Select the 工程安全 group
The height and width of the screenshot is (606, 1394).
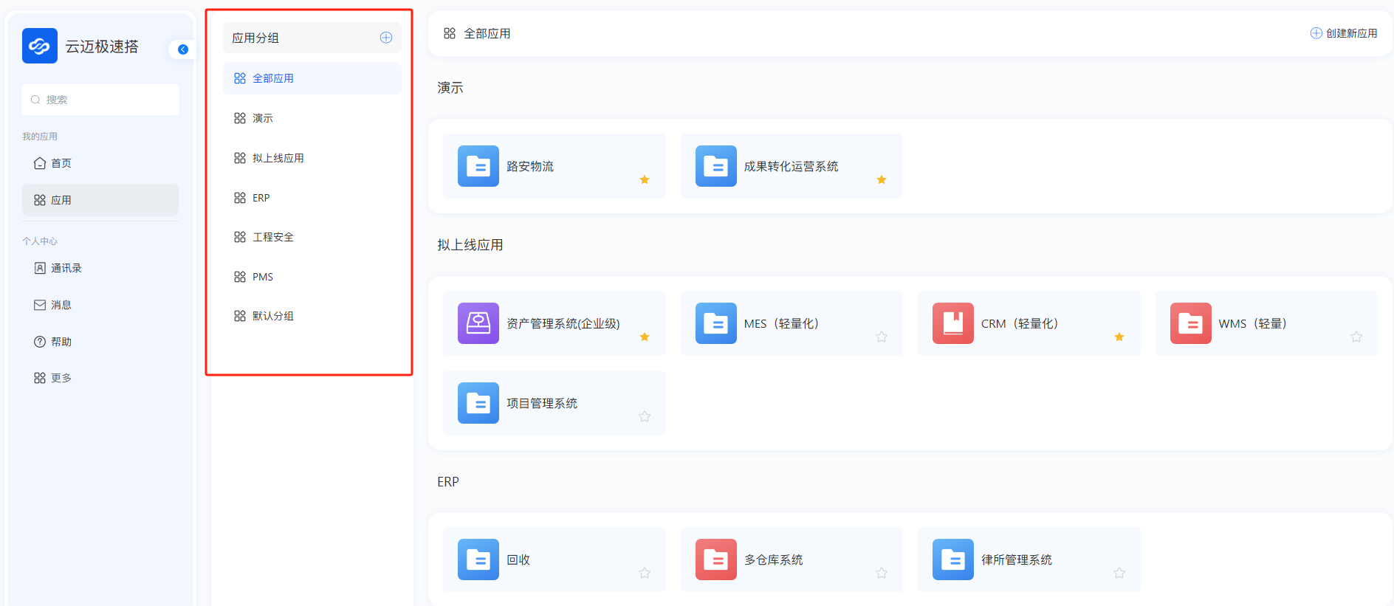coord(272,237)
